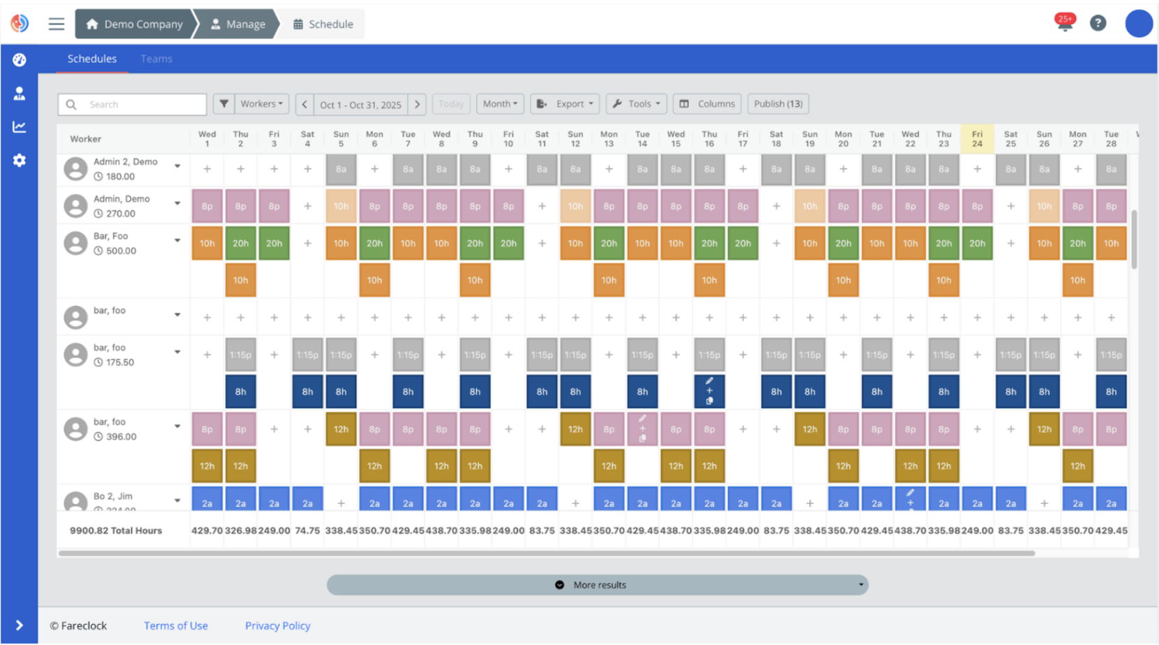This screenshot has height=645, width=1159.
Task: Click the filter funnel icon near search
Action: (223, 103)
